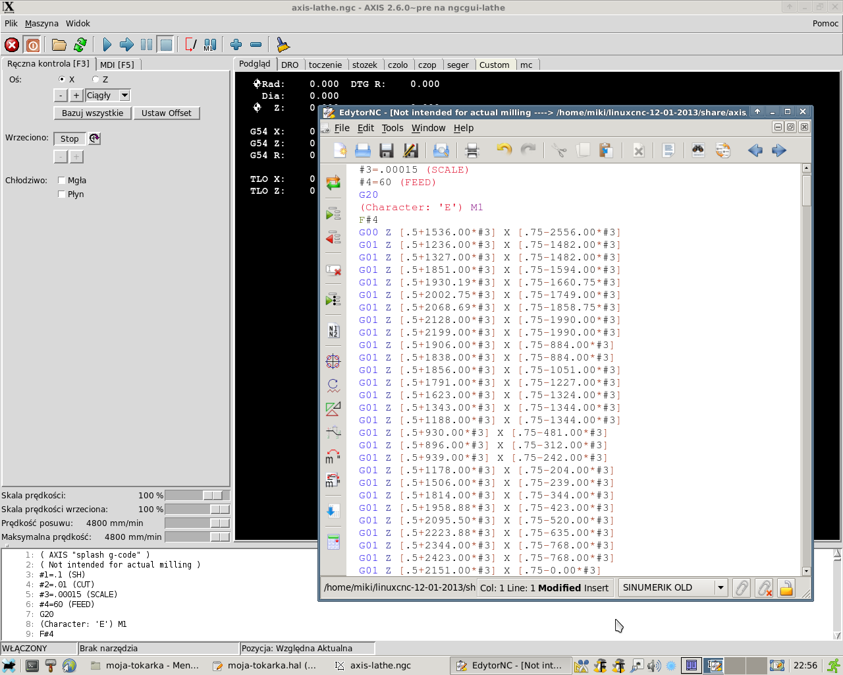Switch to the DRO tab

click(290, 65)
